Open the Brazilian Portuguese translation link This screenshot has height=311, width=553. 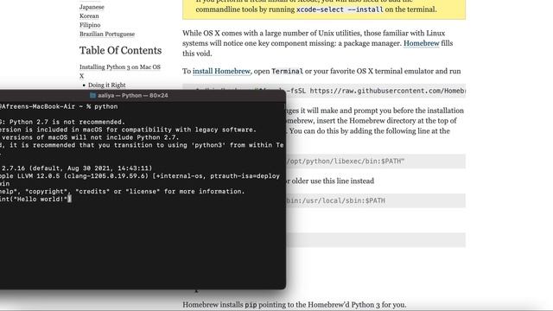(107, 35)
